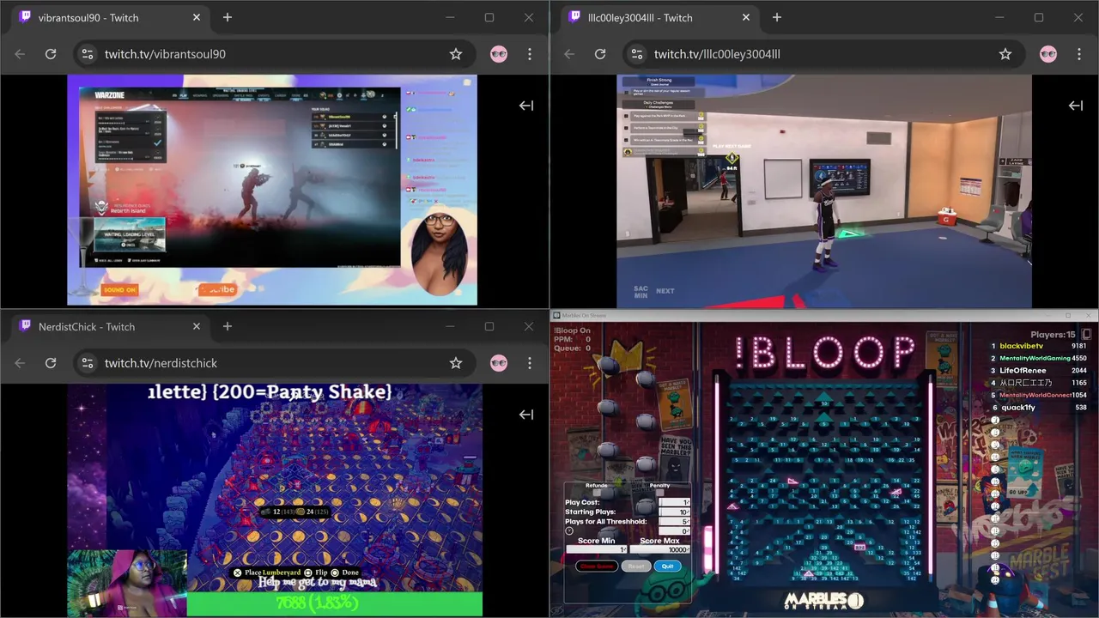Click MentalityWorldConnect in the leaderboard
Image resolution: width=1099 pixels, height=618 pixels.
(x=1035, y=395)
